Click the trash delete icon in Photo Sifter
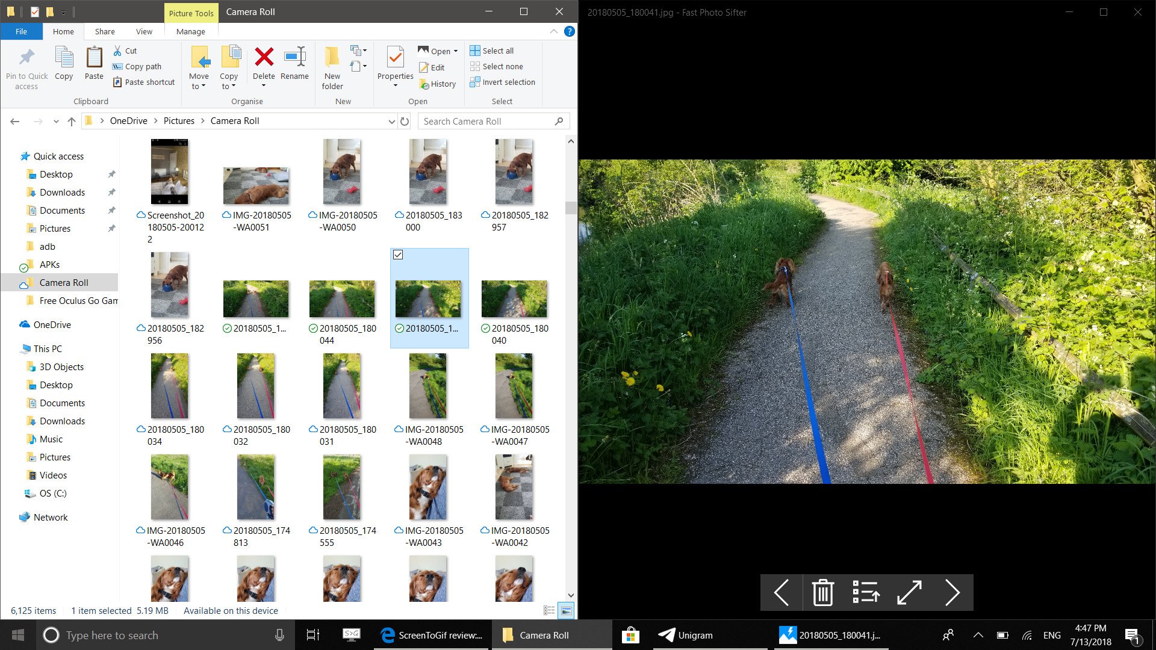The image size is (1156, 650). (822, 593)
